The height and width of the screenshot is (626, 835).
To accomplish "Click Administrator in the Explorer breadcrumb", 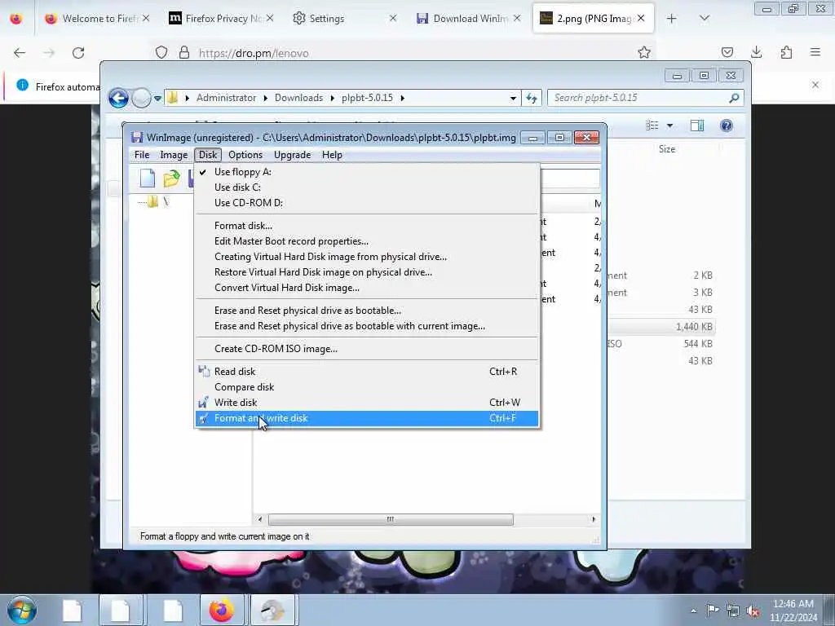I will click(226, 98).
